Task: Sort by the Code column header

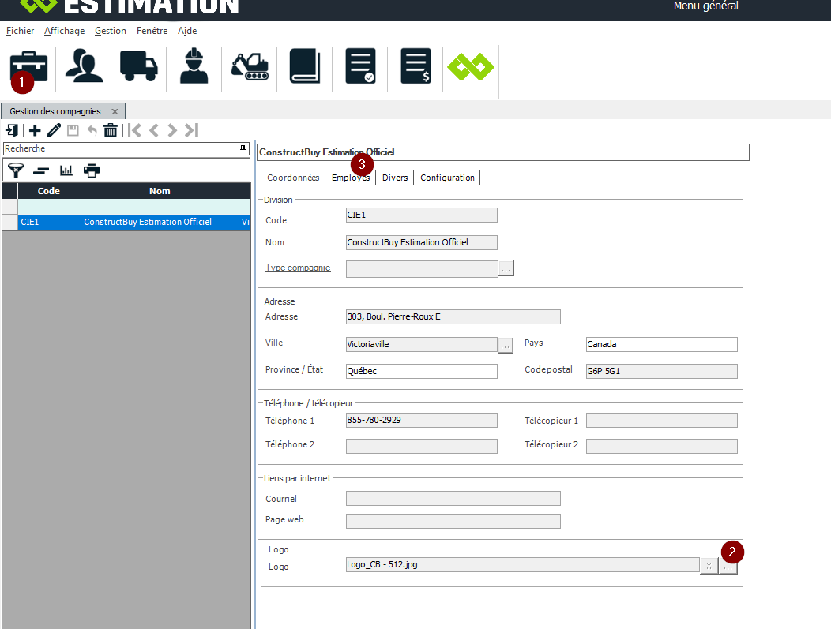Action: [49, 191]
